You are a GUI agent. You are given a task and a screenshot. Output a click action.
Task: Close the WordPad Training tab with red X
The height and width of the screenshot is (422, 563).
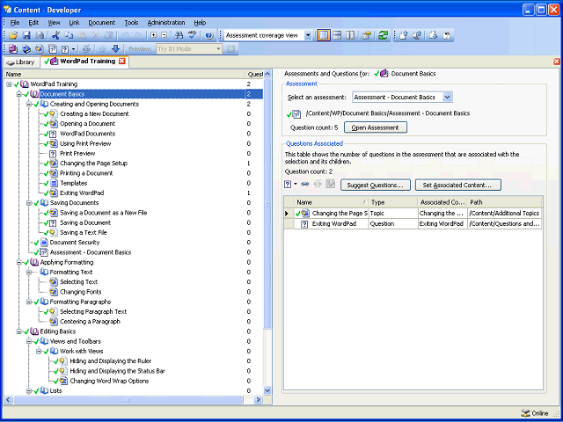[122, 62]
